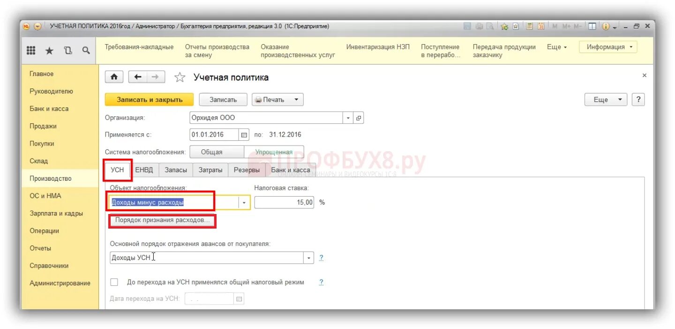This screenshot has width=675, height=329.
Task: Open the Печать dropdown button
Action: coord(277,99)
